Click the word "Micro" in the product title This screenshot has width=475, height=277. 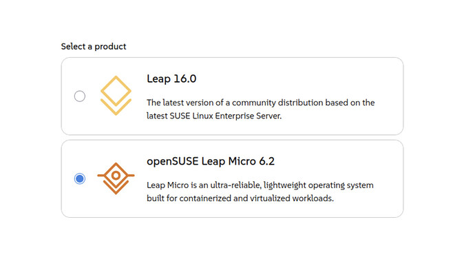[x=251, y=161]
